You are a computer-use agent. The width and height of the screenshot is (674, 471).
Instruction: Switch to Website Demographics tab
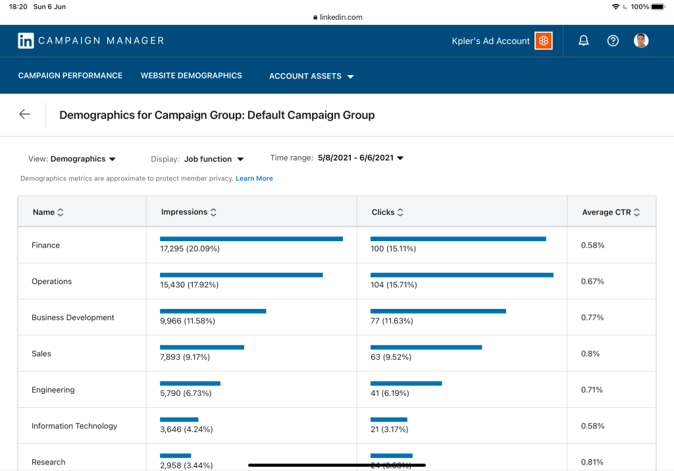[191, 76]
